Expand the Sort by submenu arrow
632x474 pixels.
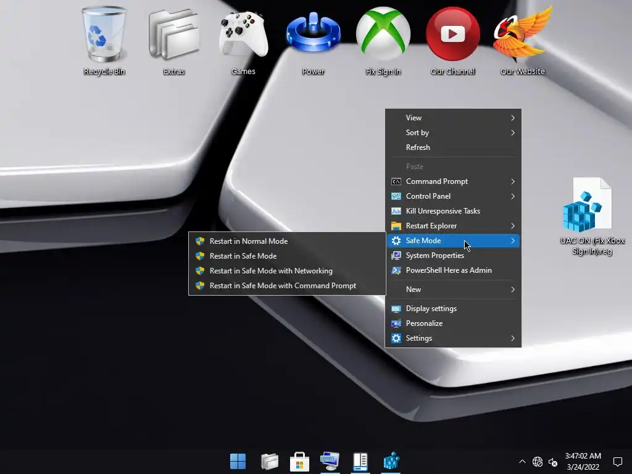[513, 133]
